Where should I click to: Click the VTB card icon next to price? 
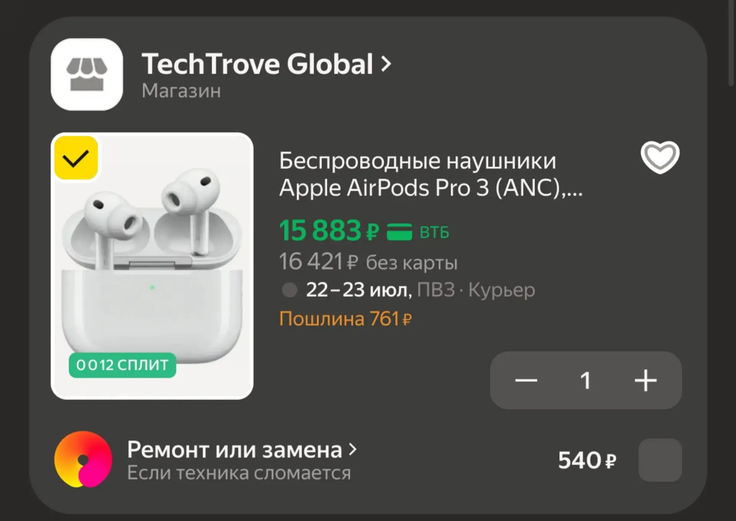[x=399, y=232]
